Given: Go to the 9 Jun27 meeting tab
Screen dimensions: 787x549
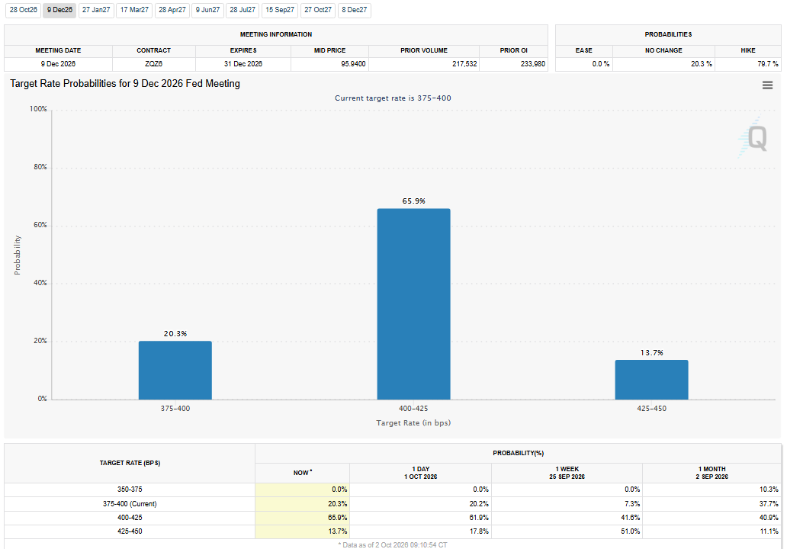Looking at the screenshot, I should [207, 10].
